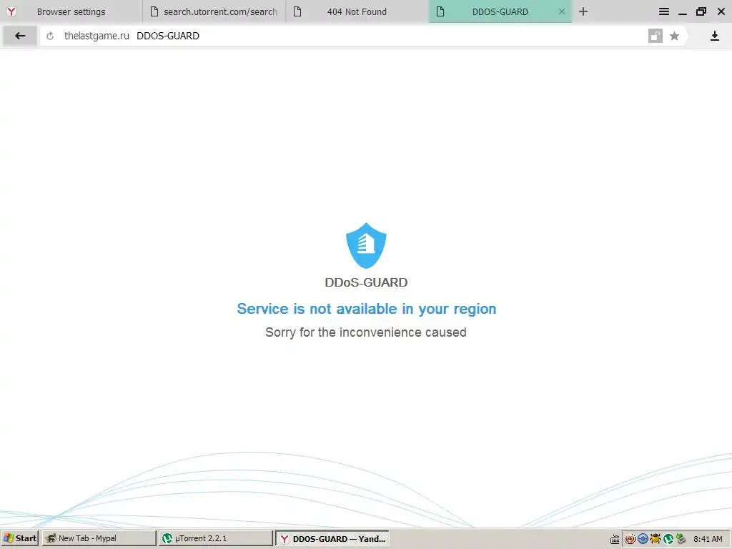
Task: Click the red octagon tray icon
Action: tap(630, 539)
